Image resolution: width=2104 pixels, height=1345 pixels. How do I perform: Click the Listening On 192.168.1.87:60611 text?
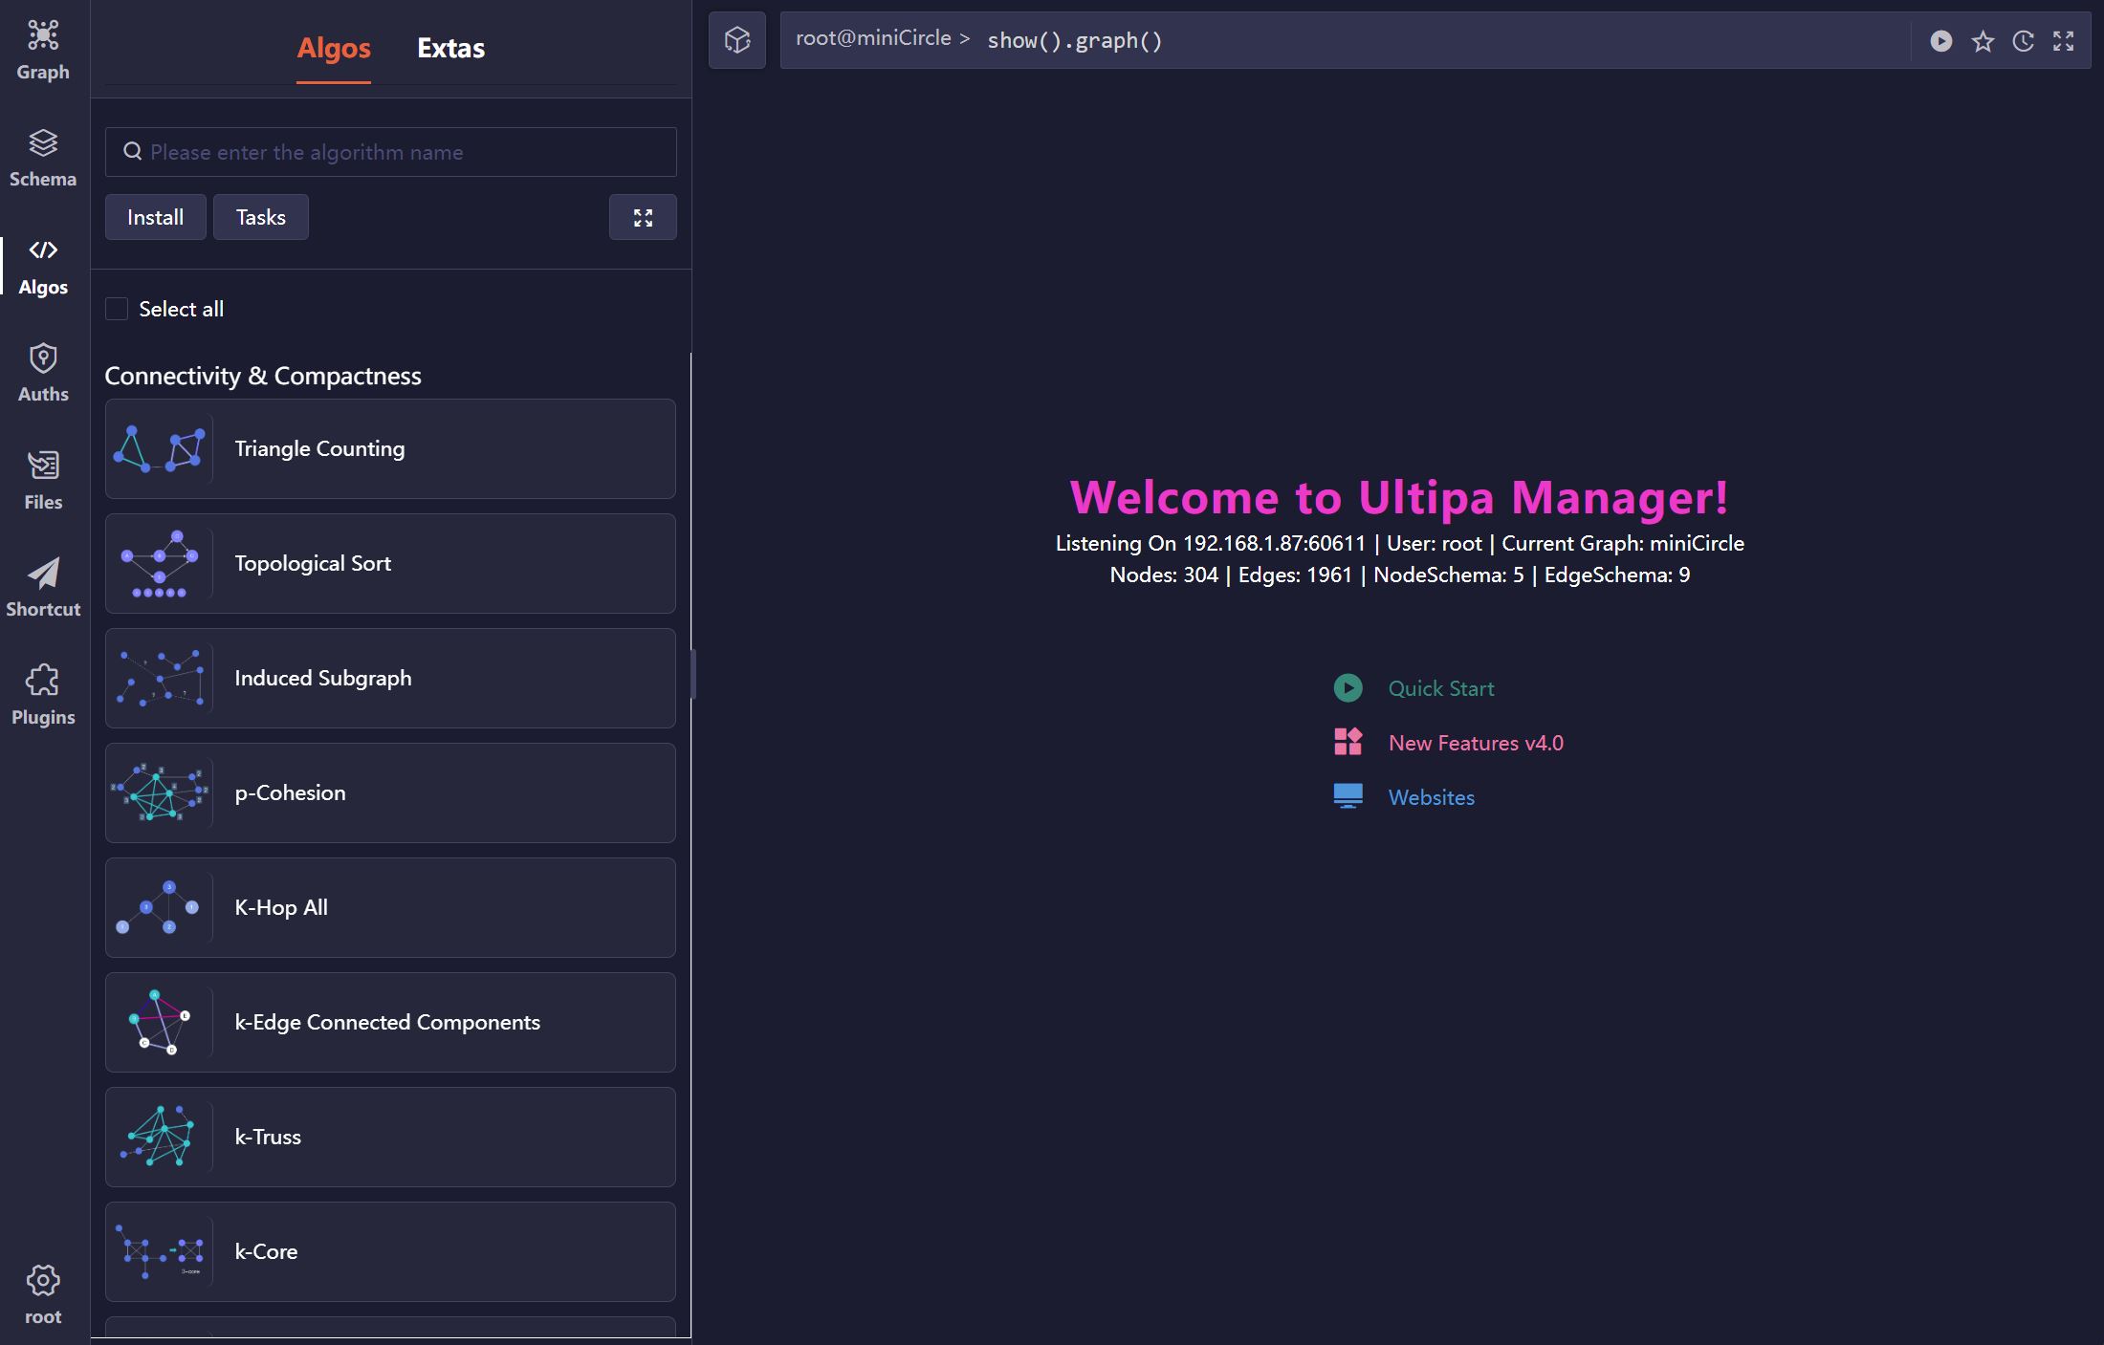coord(1211,543)
